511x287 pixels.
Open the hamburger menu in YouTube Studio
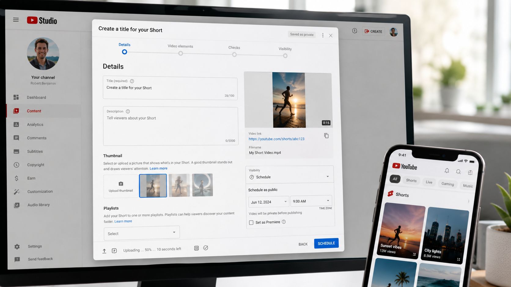point(16,20)
